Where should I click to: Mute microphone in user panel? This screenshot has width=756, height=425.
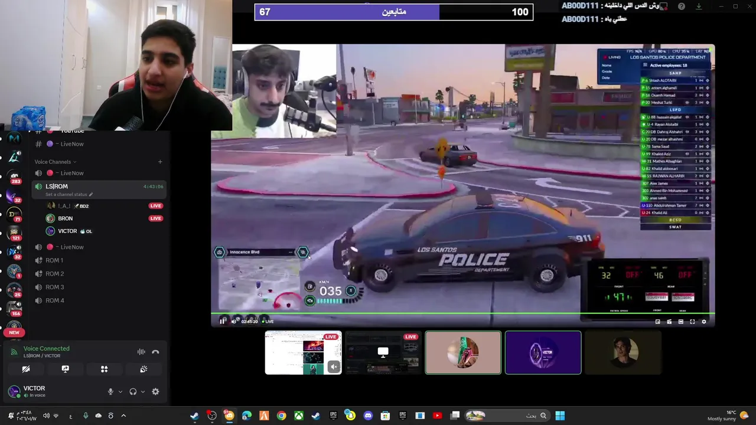tap(110, 391)
